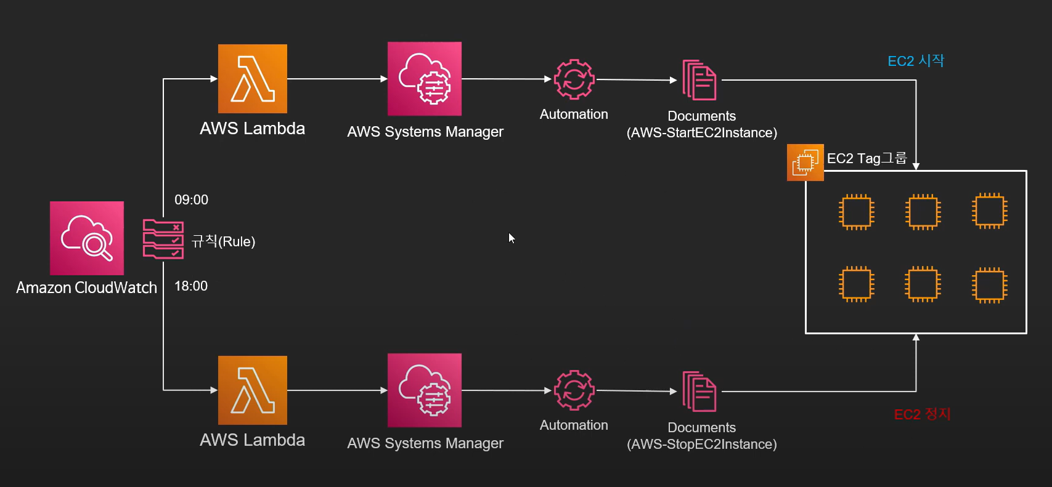Select the Documents icon for AWS-StartEC2Instance

(699, 80)
